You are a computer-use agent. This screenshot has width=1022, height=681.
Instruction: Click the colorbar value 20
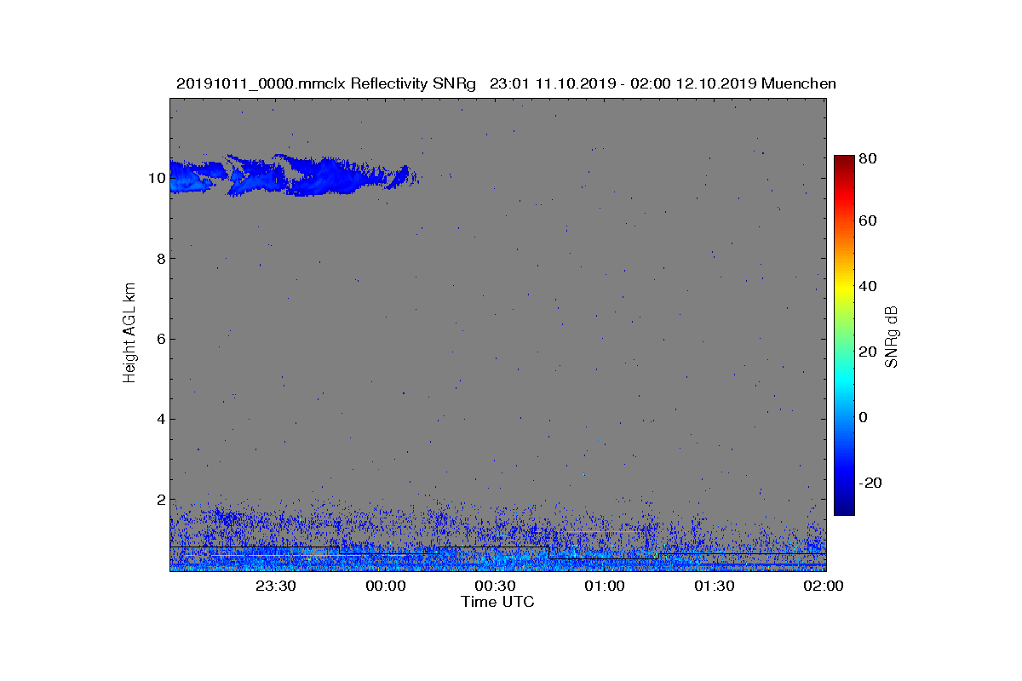point(869,352)
